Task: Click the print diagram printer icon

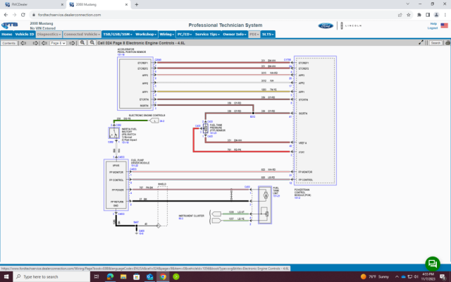Action: pos(447,43)
